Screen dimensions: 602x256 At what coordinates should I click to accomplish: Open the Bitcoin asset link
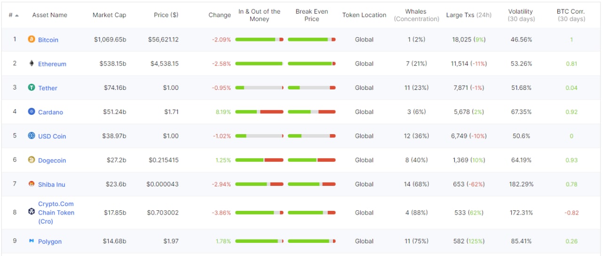click(48, 40)
